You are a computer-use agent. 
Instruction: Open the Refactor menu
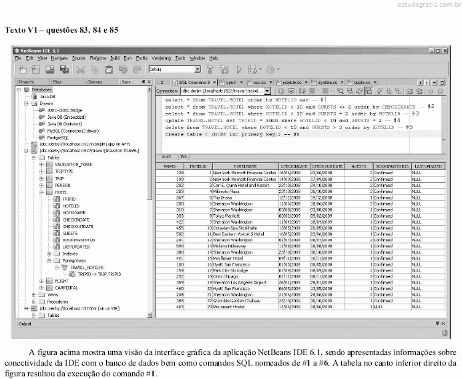point(98,58)
